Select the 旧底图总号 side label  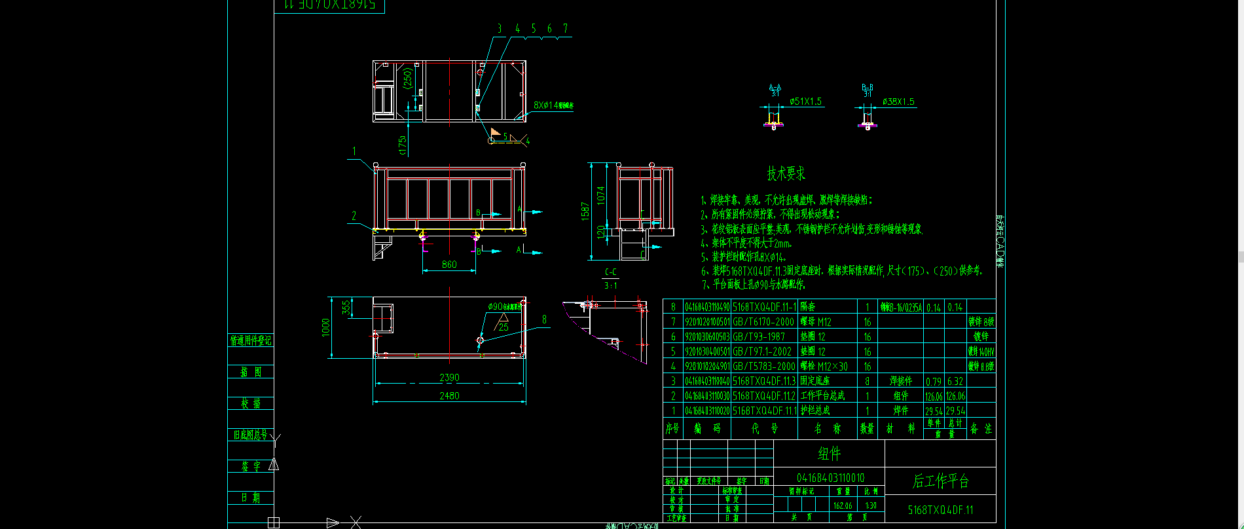250,435
